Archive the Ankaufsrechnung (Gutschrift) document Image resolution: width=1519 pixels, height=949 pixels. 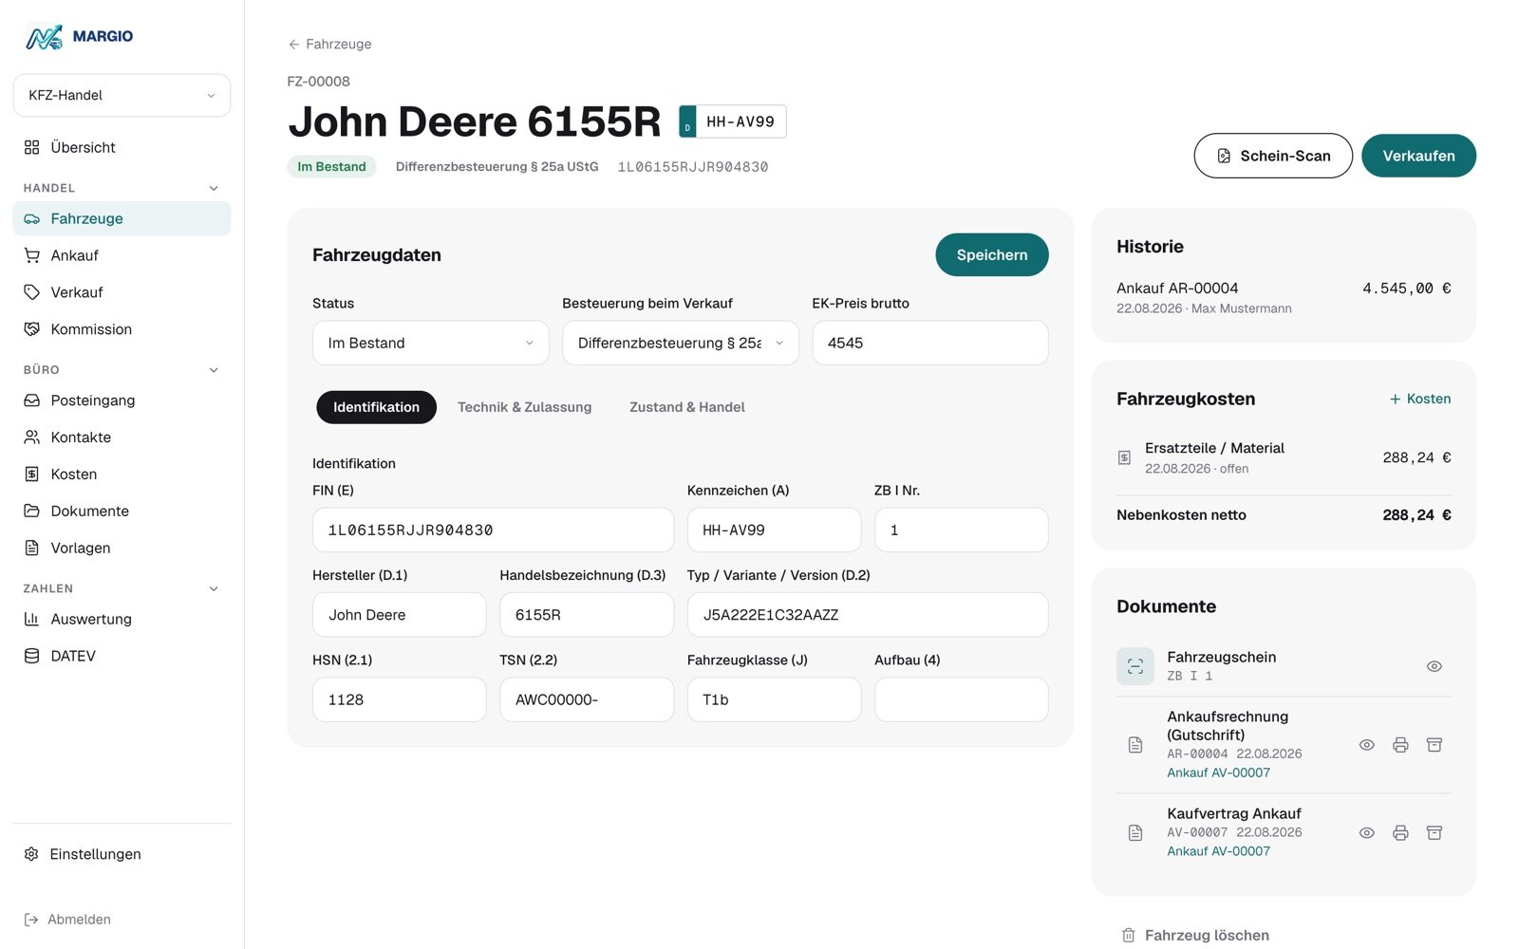pyautogui.click(x=1435, y=745)
